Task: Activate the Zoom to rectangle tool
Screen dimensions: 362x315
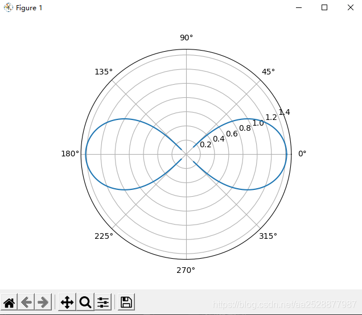Action: [85, 302]
